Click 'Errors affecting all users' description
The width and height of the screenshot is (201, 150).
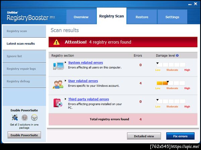pyautogui.click(x=94, y=67)
